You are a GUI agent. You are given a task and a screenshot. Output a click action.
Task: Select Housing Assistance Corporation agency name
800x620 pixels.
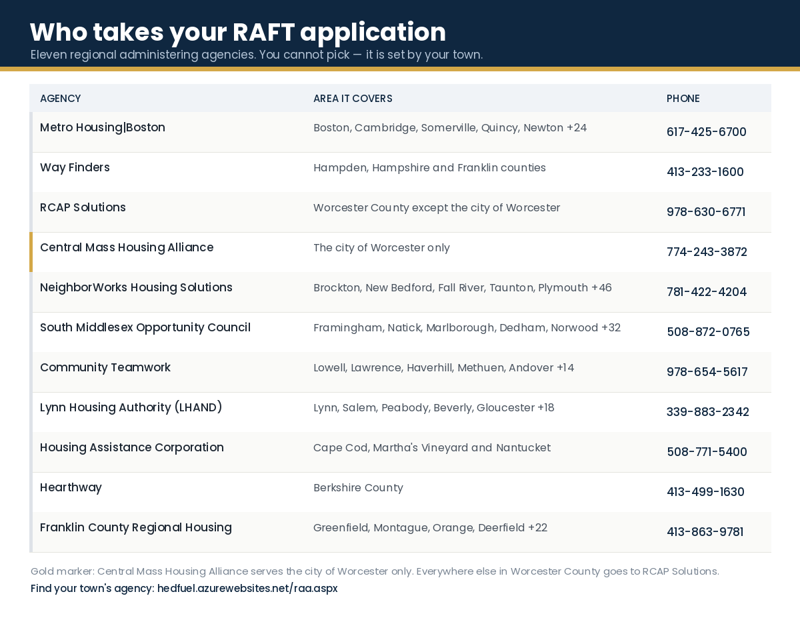[x=132, y=447]
